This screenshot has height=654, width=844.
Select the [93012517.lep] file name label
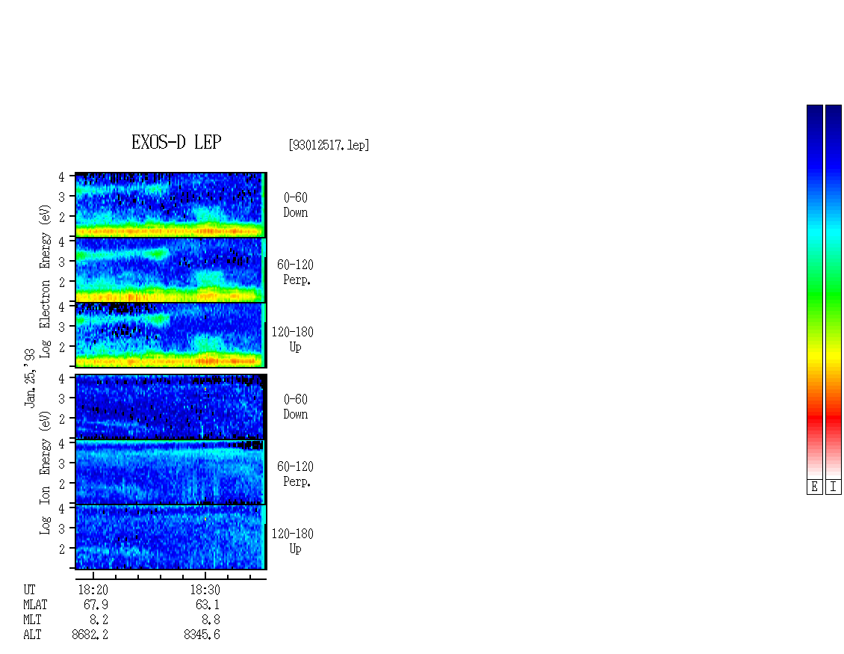pos(329,145)
